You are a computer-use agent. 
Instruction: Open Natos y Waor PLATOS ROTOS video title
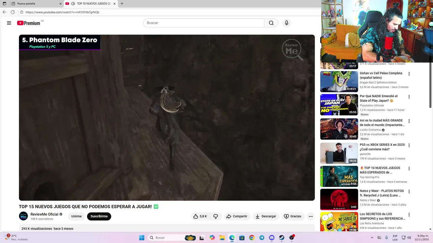(382, 193)
